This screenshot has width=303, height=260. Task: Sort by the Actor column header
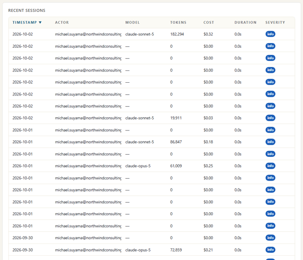(62, 22)
